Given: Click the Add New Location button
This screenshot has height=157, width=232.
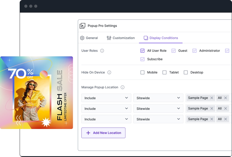Looking at the screenshot, I should (x=103, y=133).
